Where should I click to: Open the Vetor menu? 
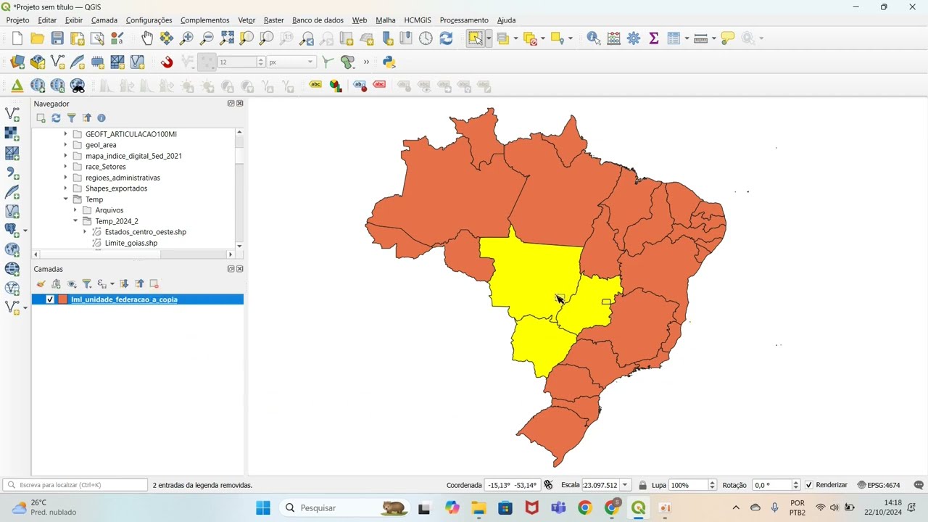[246, 20]
